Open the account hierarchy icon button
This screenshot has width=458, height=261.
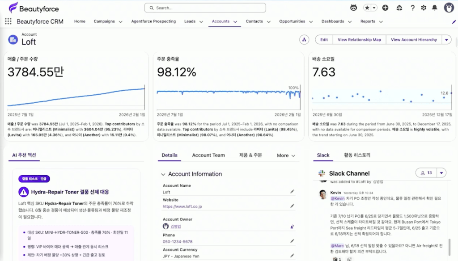[x=304, y=40]
